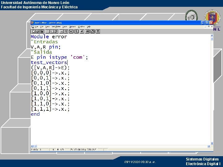The height and width of the screenshot is (167, 223).
Task: Click the [0,1,0]->.x.; vector line
Action: (x=50, y=83)
